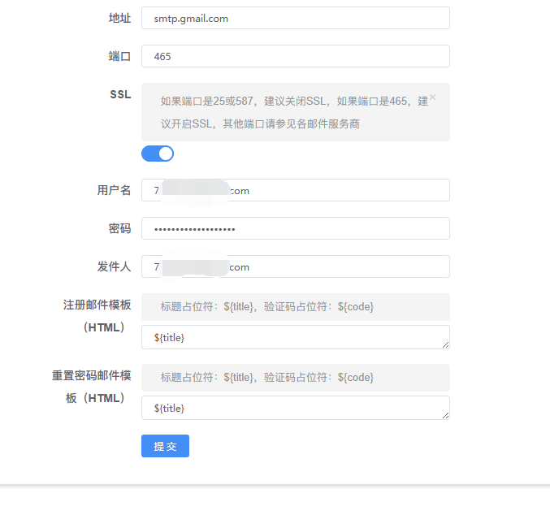Click the SSL hint text about ports 25 and 587
This screenshot has height=528, width=550.
pos(294,112)
